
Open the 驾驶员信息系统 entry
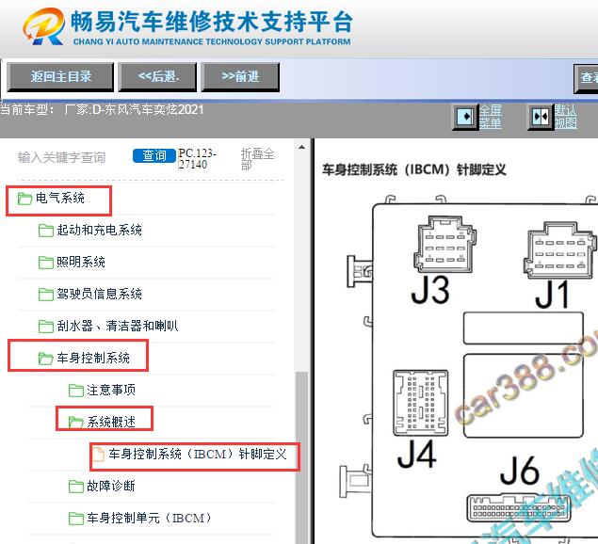[x=99, y=295]
